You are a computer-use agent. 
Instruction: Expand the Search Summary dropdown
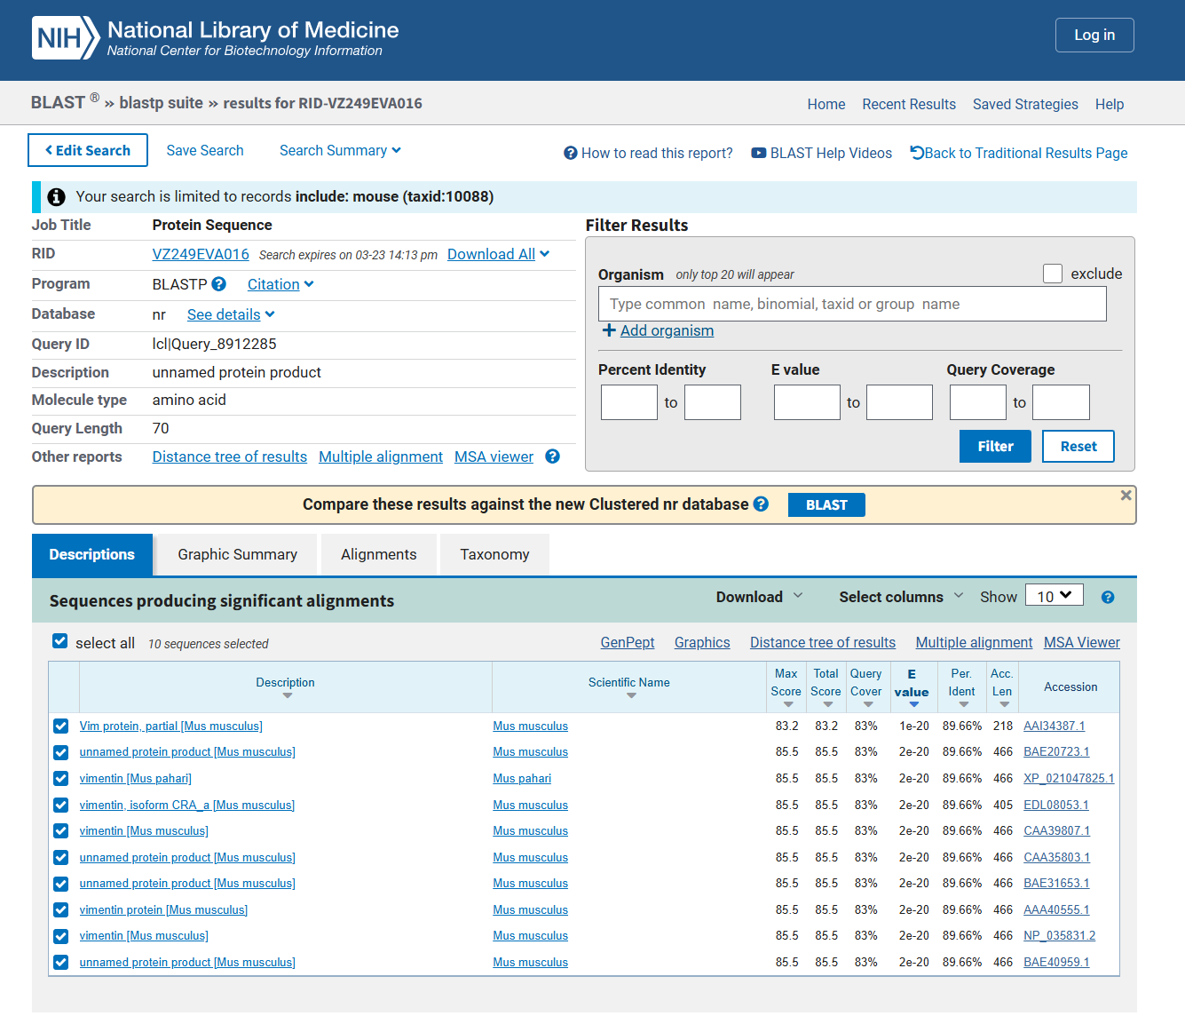340,151
